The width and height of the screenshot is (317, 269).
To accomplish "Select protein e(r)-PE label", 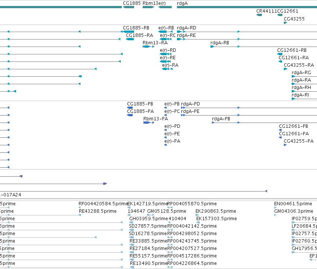I will tap(172, 134).
